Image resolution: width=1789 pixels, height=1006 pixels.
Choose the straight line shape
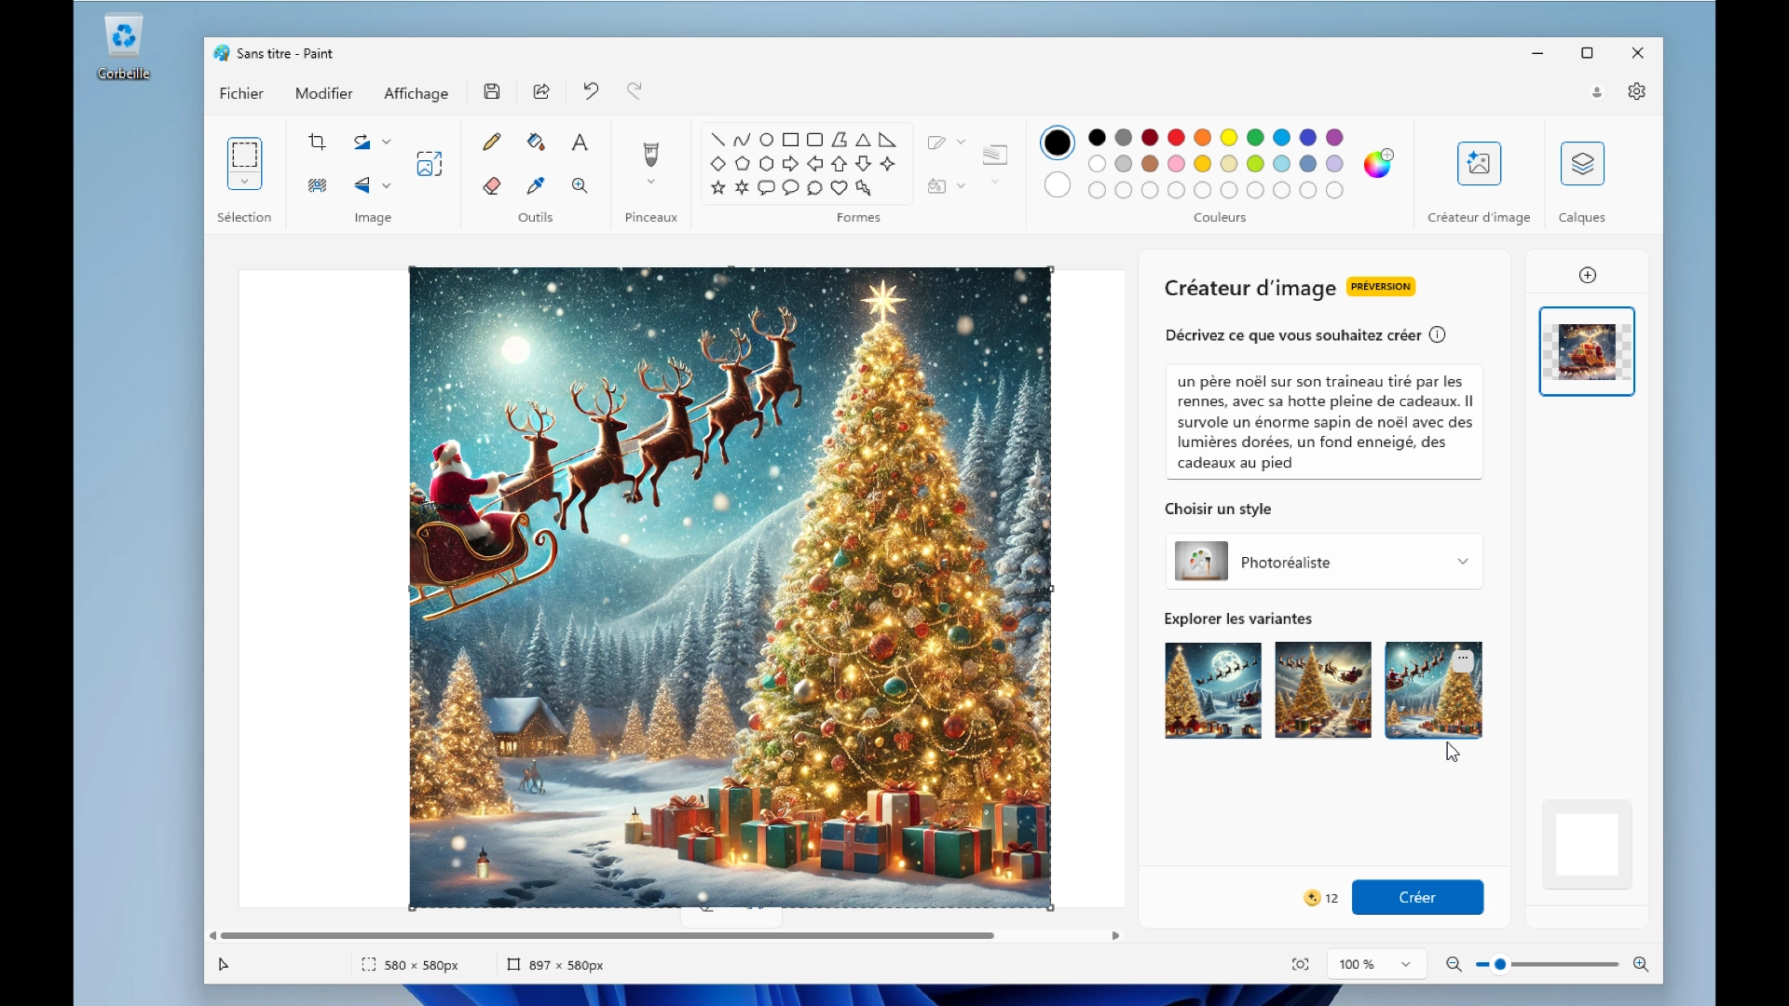[717, 140]
